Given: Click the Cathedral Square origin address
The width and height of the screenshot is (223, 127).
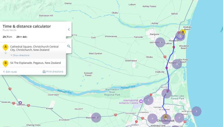Looking at the screenshot, I should coord(34,48).
